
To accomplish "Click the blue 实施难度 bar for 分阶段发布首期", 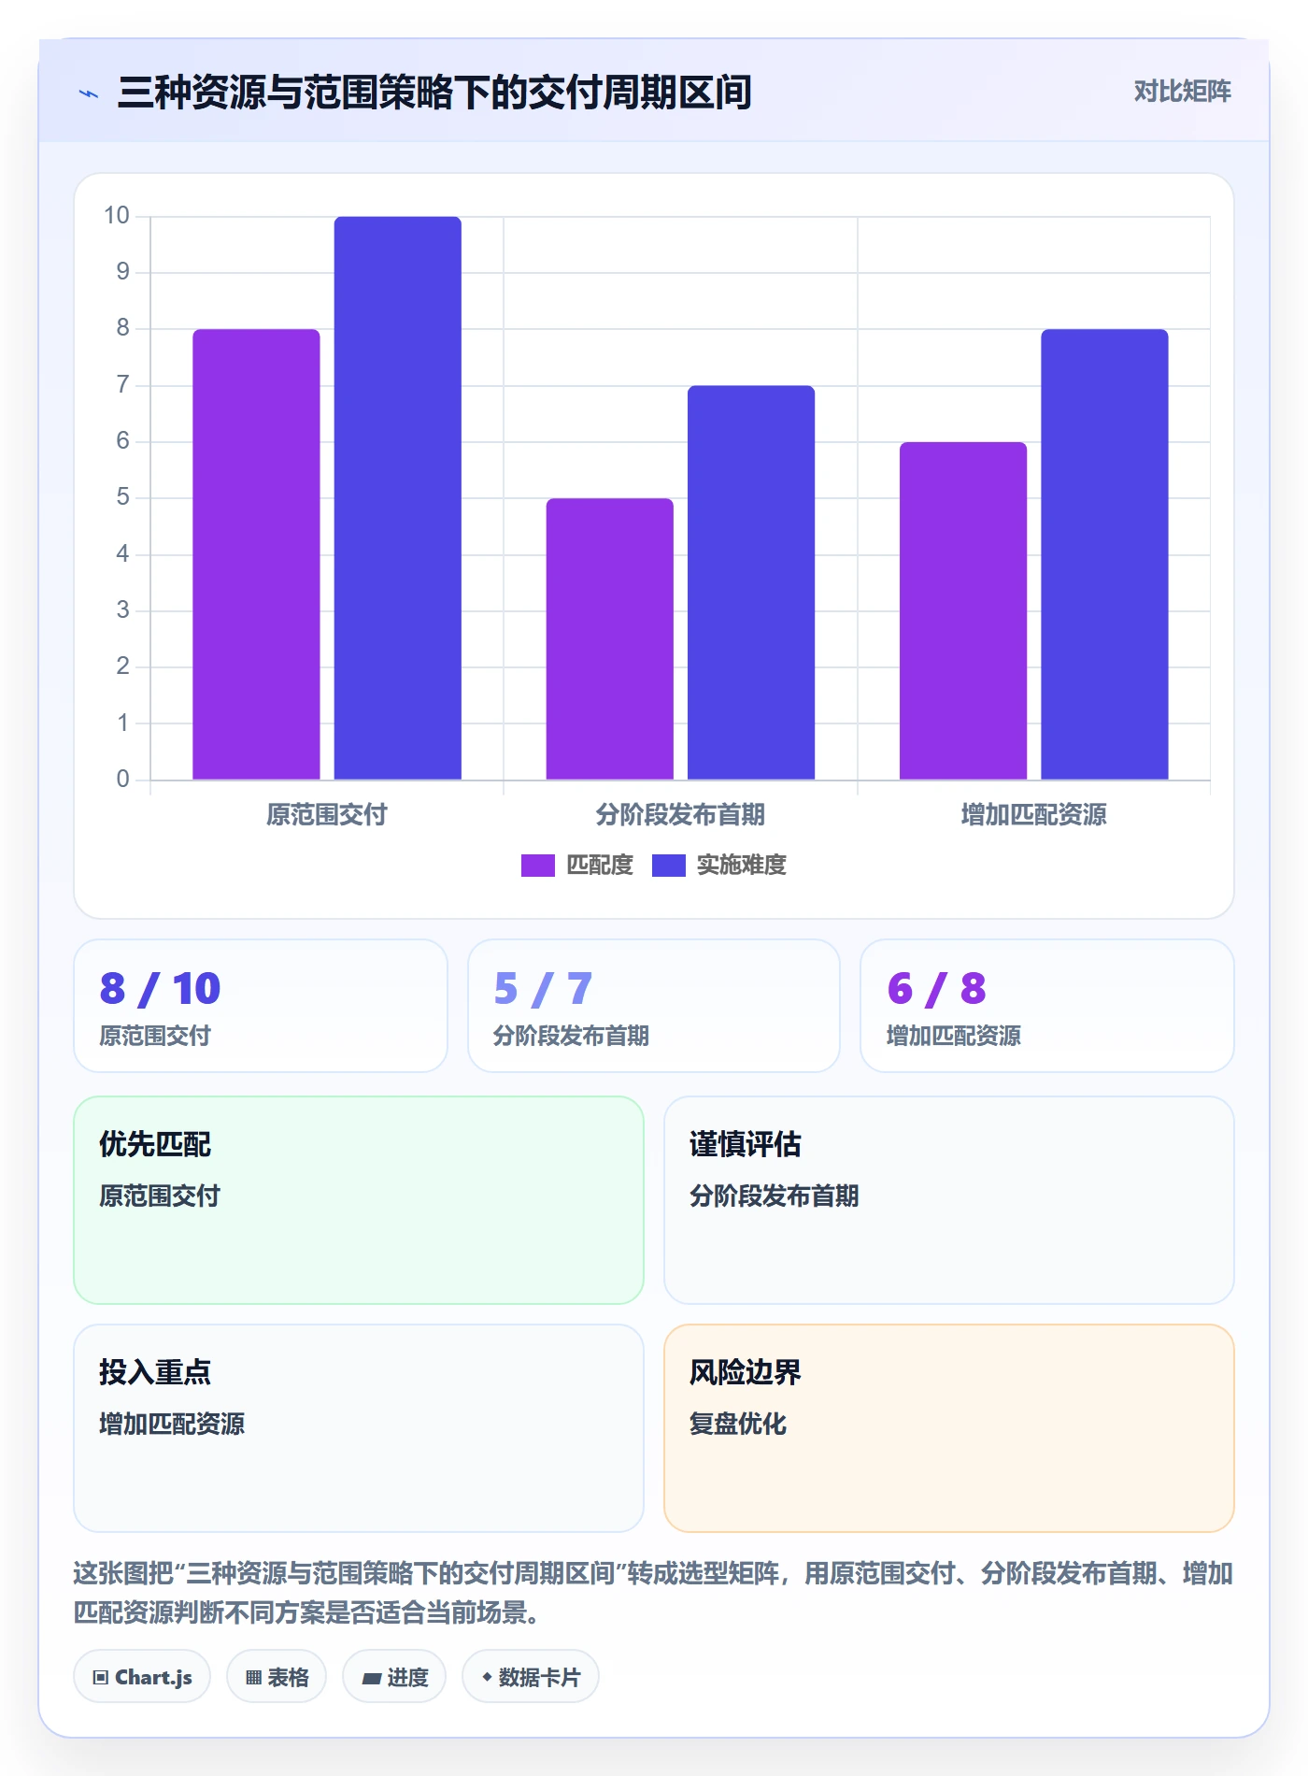I will (751, 582).
